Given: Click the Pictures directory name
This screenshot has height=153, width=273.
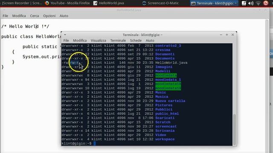Looking at the screenshot, I should [x=164, y=105].
